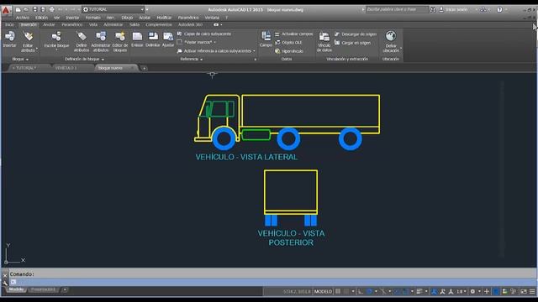
Task: Click the Delimitar tool
Action: coord(153,39)
